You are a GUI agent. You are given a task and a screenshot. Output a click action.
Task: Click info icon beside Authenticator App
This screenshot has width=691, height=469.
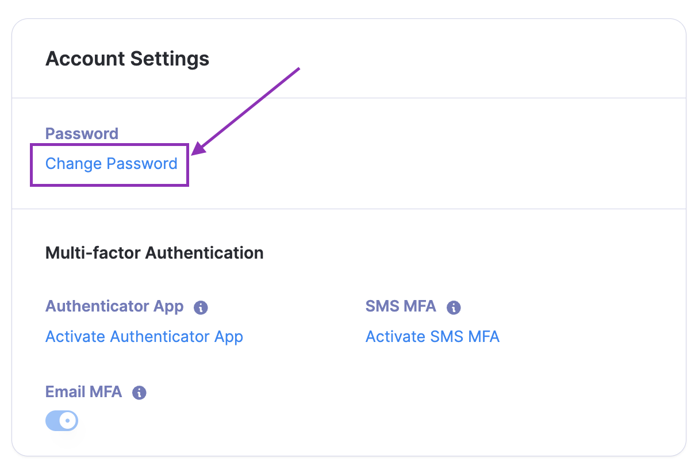201,307
